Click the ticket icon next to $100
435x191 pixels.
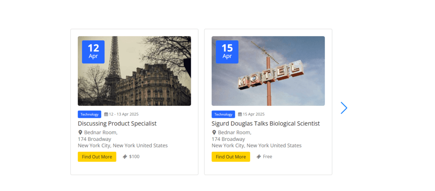pyautogui.click(x=125, y=157)
